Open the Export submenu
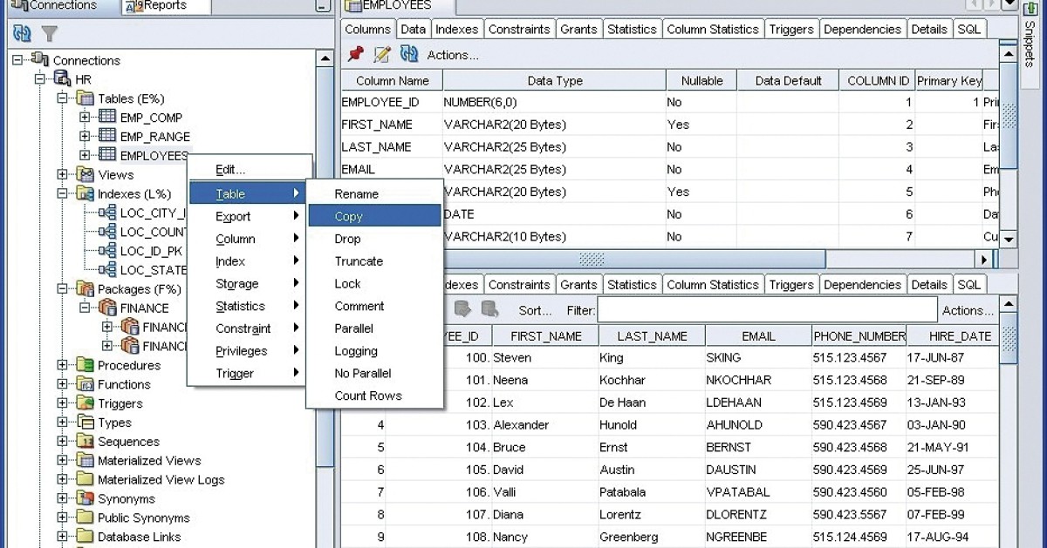The image size is (1047, 548). click(x=249, y=216)
